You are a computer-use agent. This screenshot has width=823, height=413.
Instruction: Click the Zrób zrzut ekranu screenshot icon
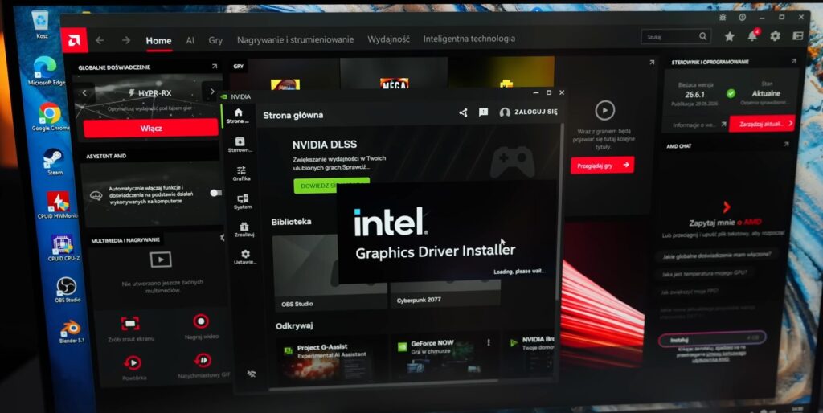[x=130, y=323]
